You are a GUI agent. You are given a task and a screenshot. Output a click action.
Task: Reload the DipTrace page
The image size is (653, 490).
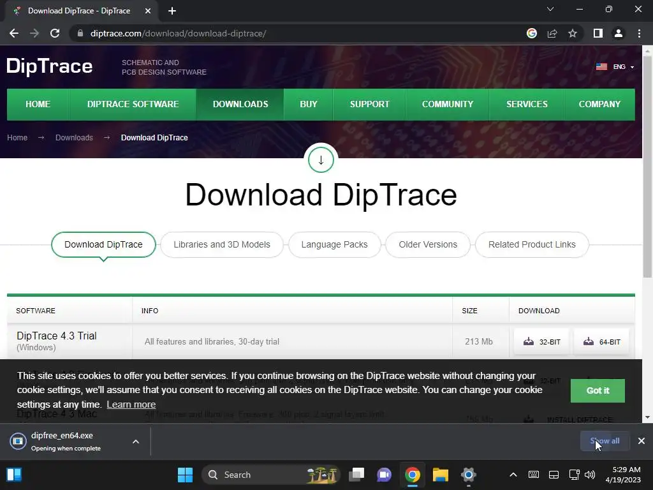click(55, 33)
